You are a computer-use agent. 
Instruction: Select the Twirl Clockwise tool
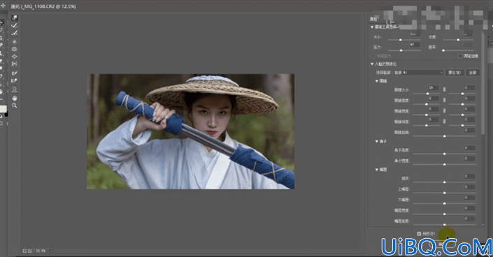(x=15, y=42)
